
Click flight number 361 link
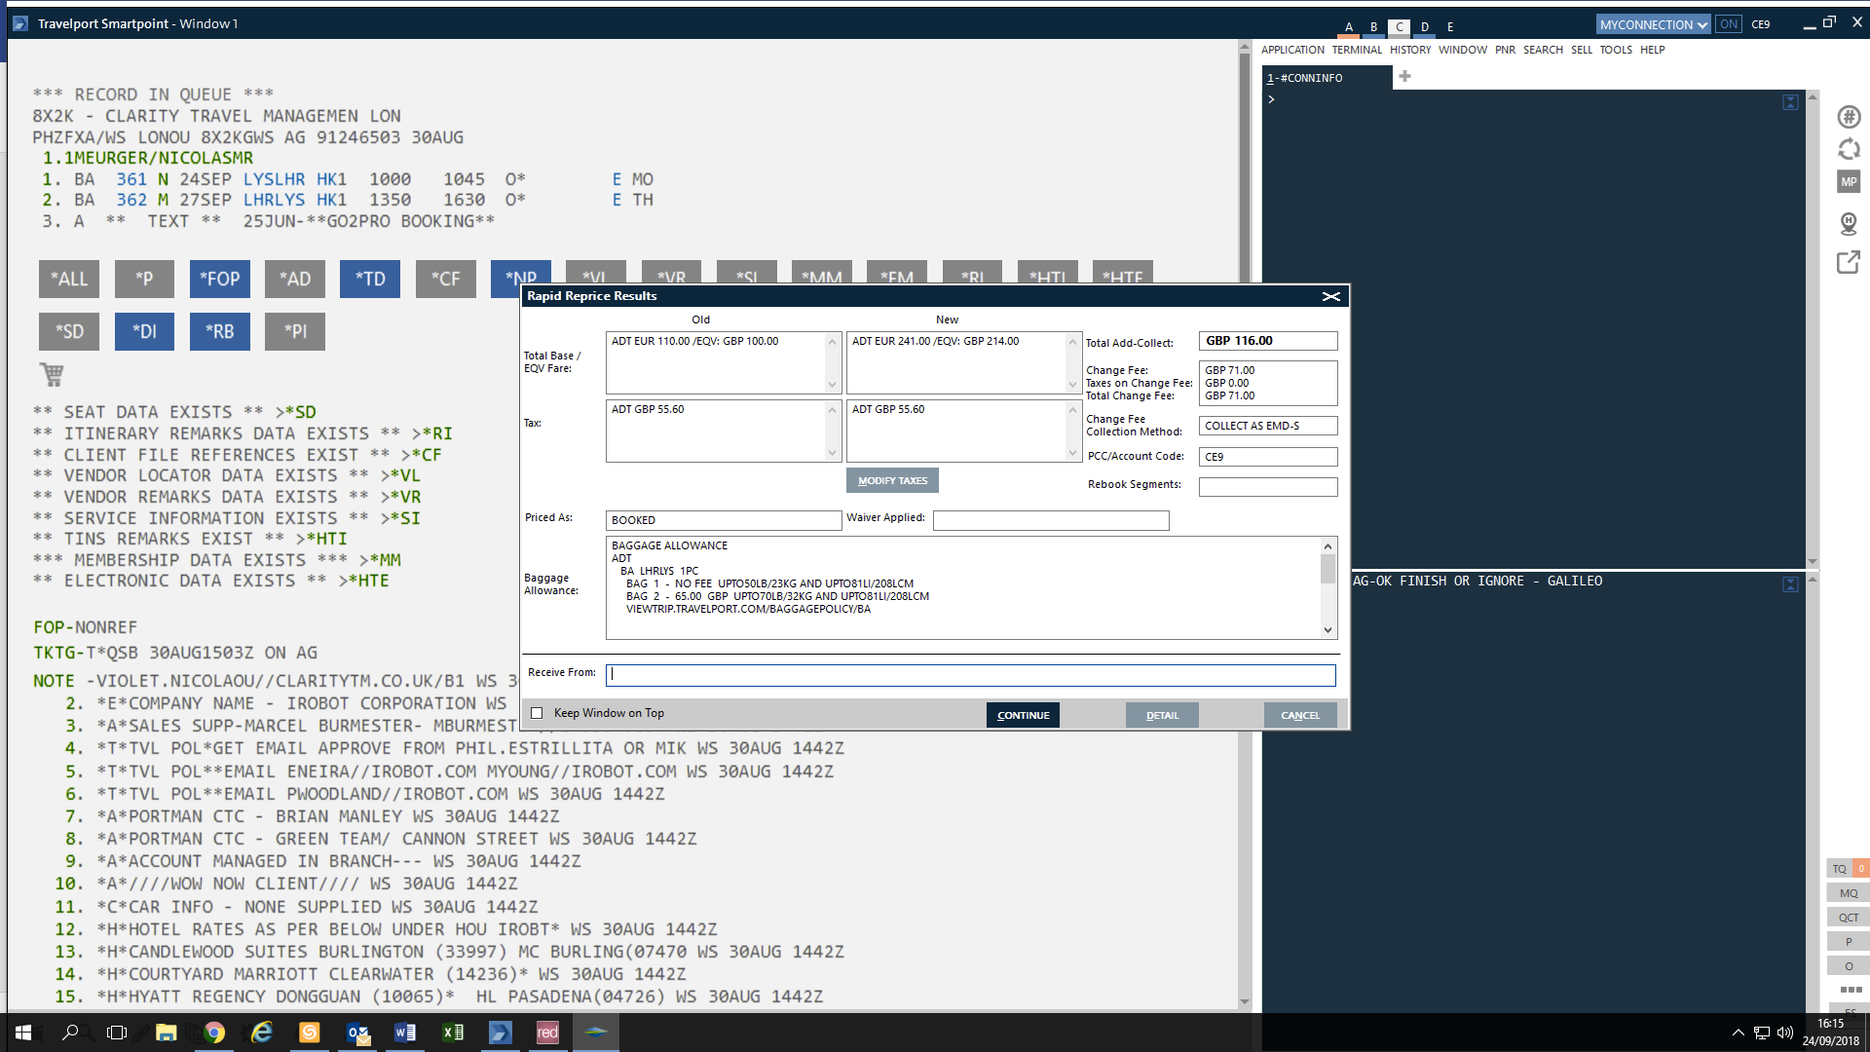(x=131, y=179)
